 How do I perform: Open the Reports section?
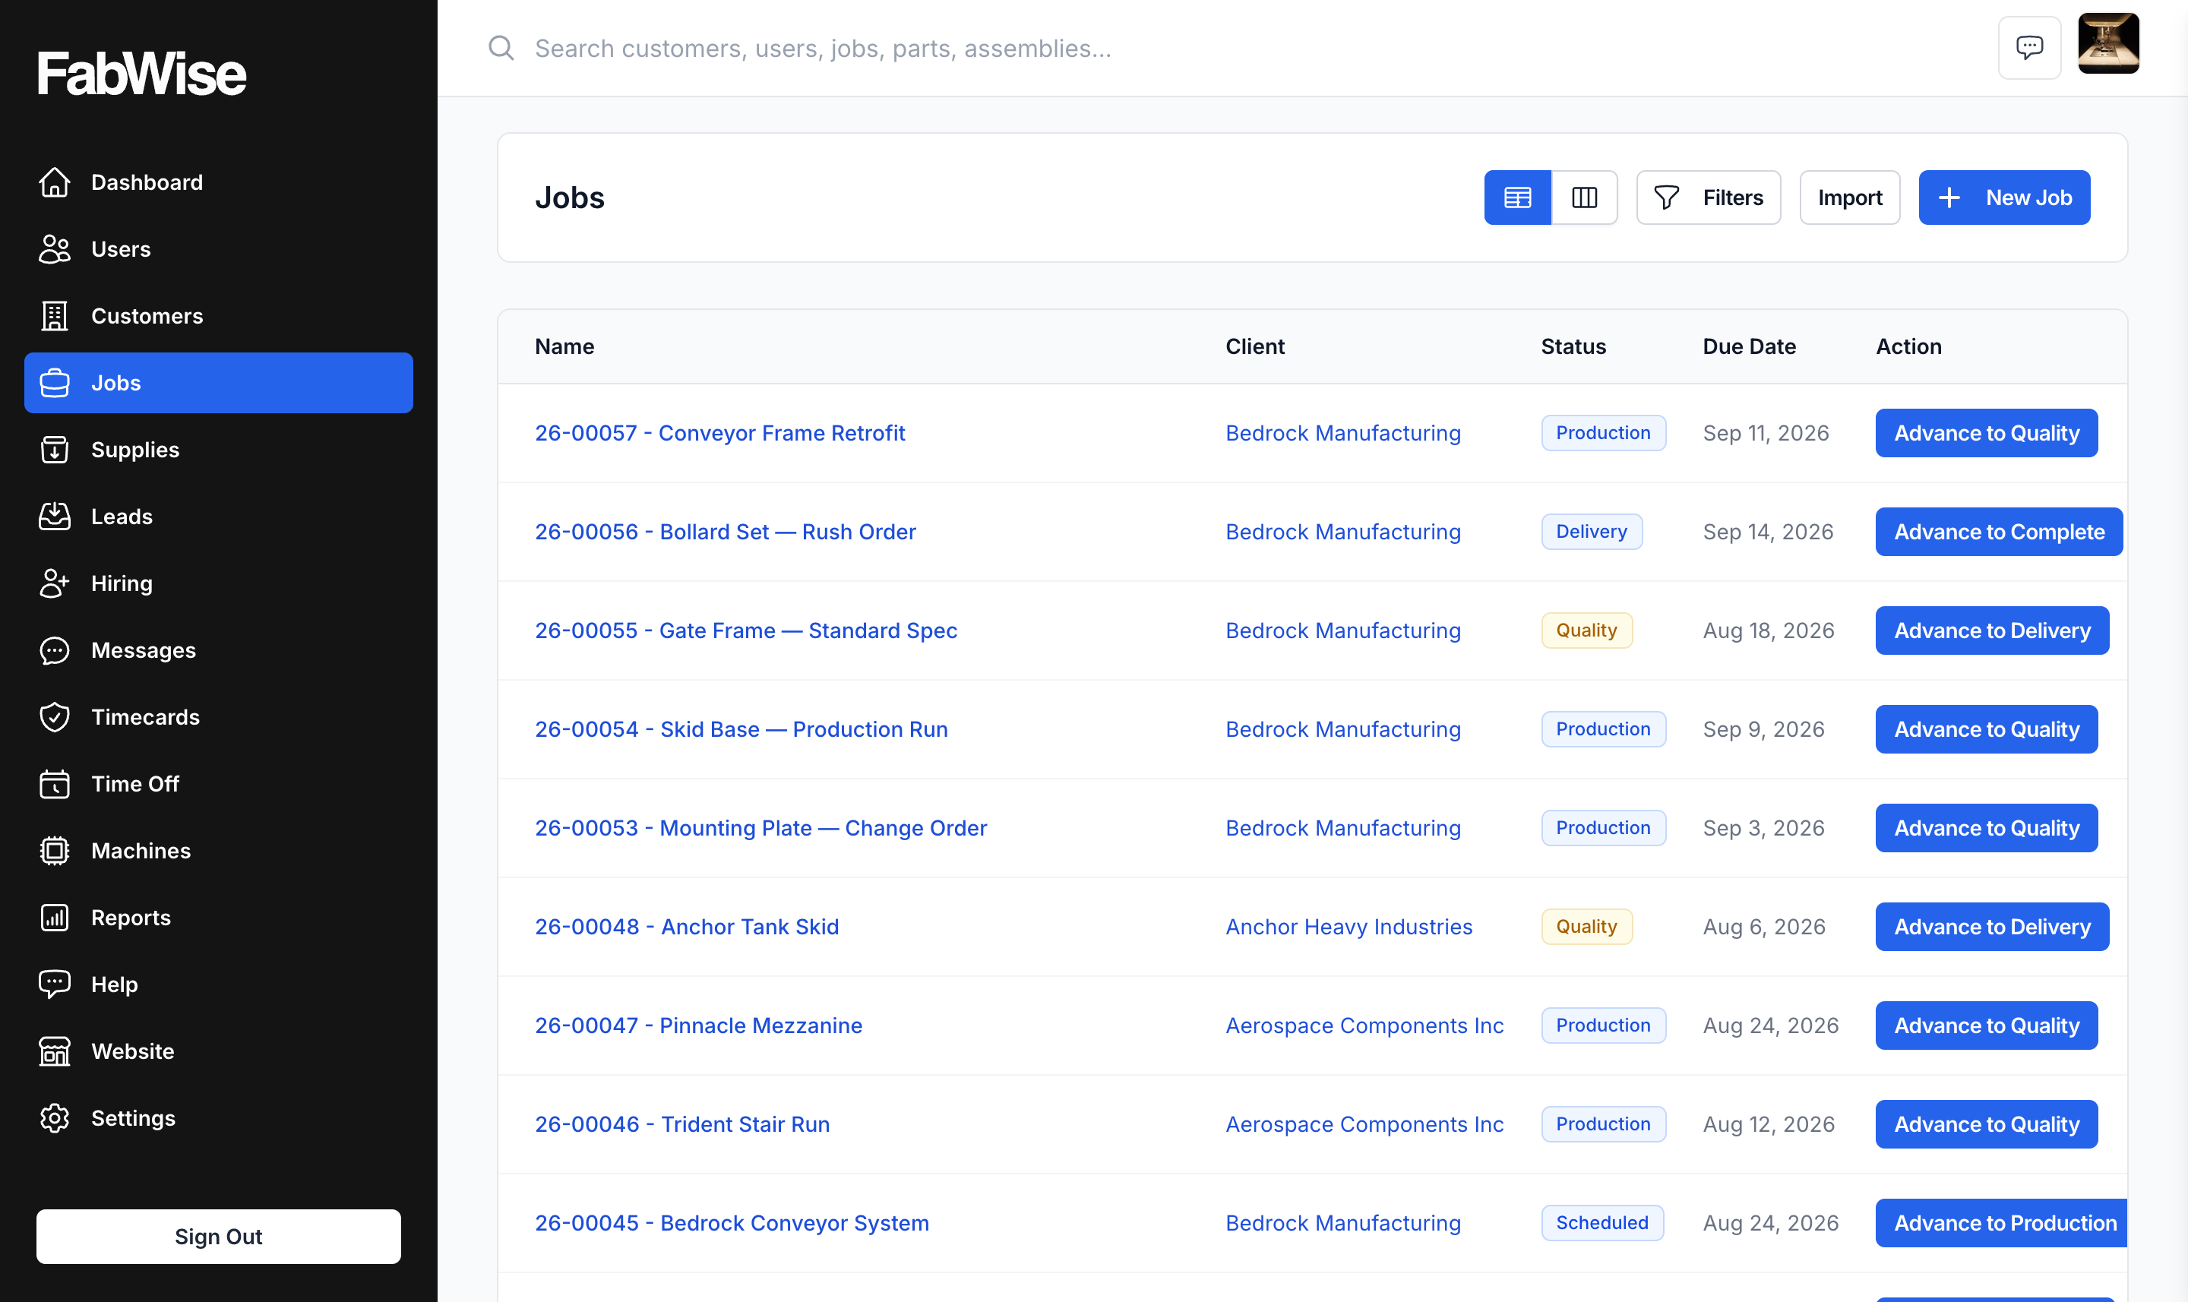(x=219, y=918)
